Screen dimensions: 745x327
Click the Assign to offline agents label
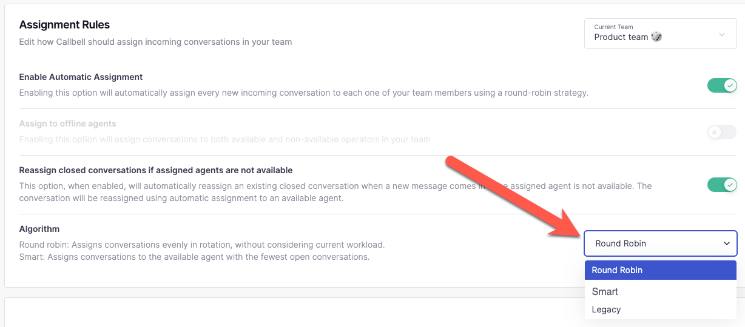pyautogui.click(x=68, y=124)
